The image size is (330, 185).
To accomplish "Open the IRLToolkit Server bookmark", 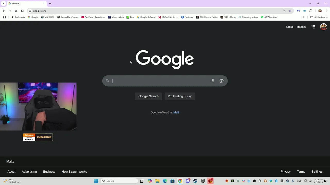I will 168,17.
